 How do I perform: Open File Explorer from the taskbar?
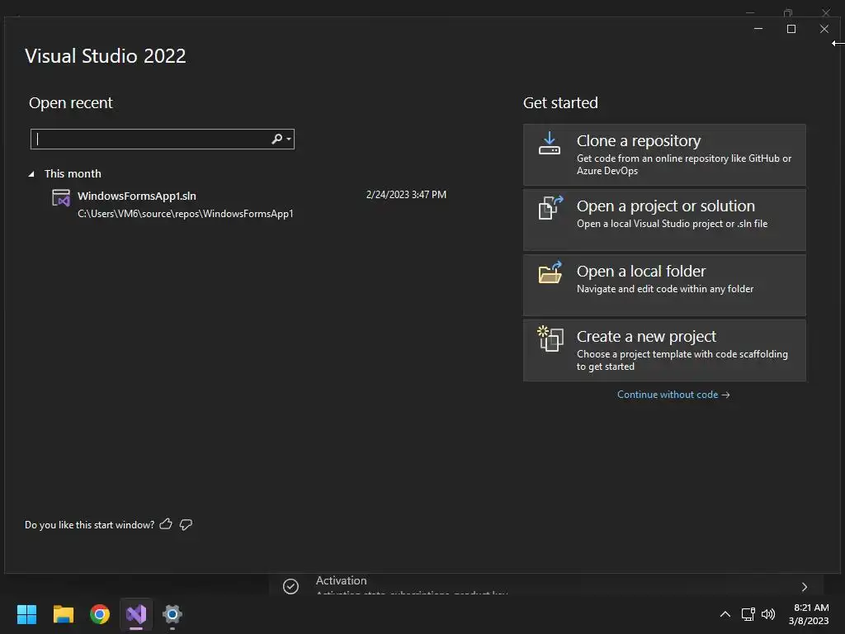(x=64, y=614)
